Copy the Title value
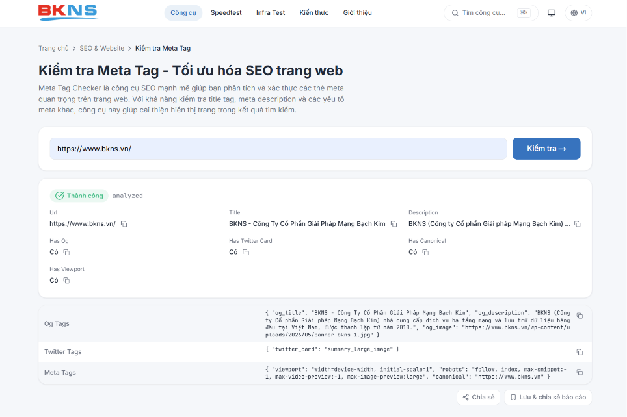The height and width of the screenshot is (417, 627). click(x=394, y=224)
